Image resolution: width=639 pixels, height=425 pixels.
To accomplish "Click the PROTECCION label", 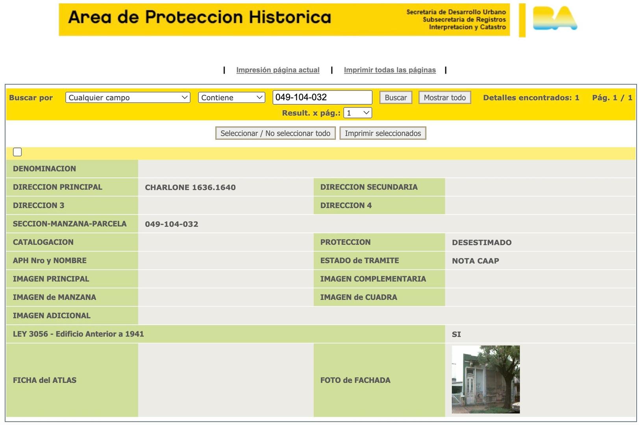I will tap(345, 242).
